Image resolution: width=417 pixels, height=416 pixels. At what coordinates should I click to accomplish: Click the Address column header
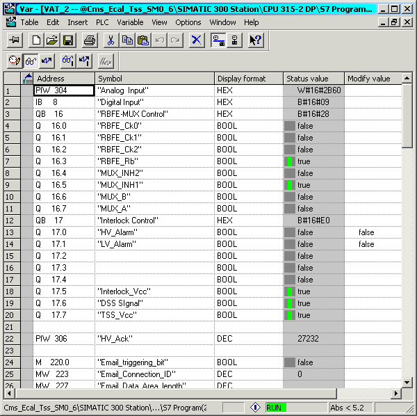pyautogui.click(x=64, y=78)
